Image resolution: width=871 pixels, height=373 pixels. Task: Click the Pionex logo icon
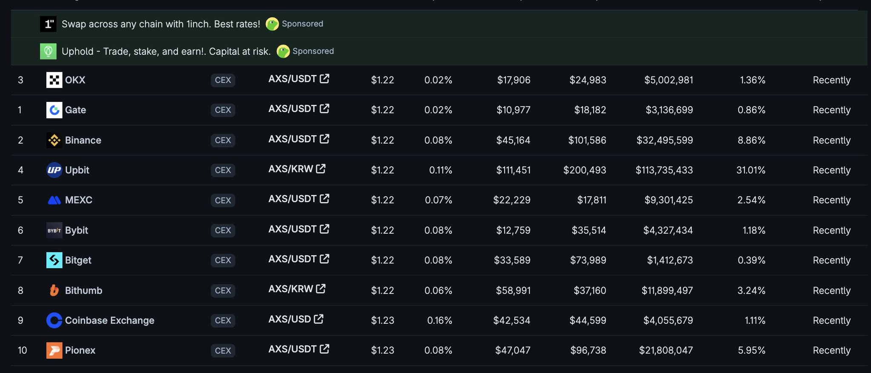[54, 350]
